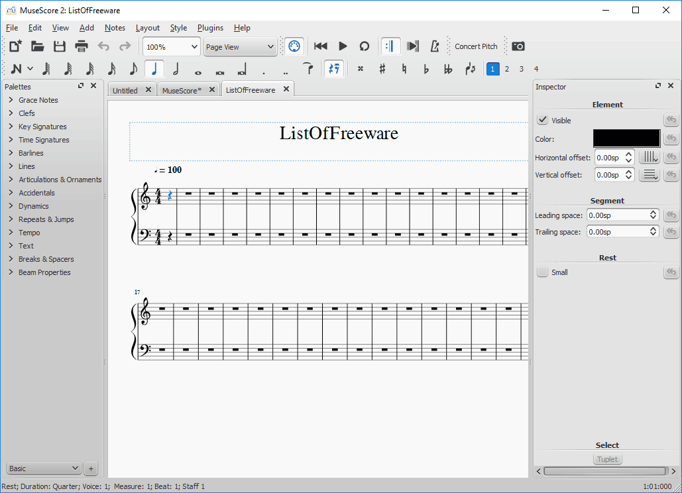Toggle loop playback icon
The image size is (682, 493).
point(365,46)
